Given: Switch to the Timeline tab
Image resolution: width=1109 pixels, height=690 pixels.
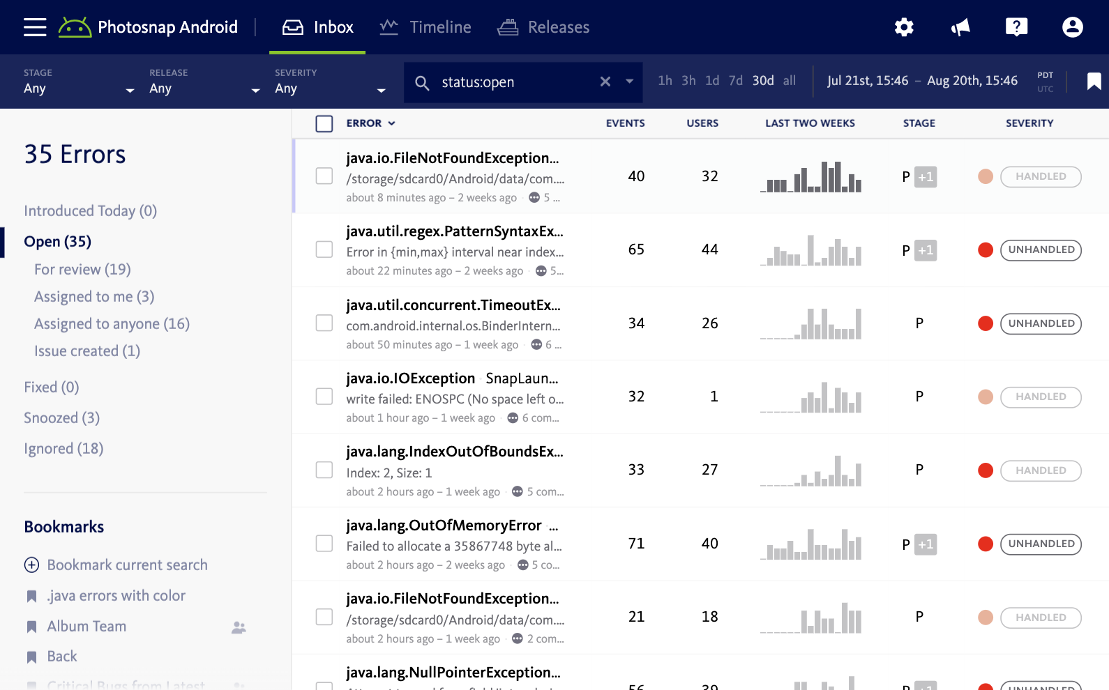Looking at the screenshot, I should click(x=425, y=27).
